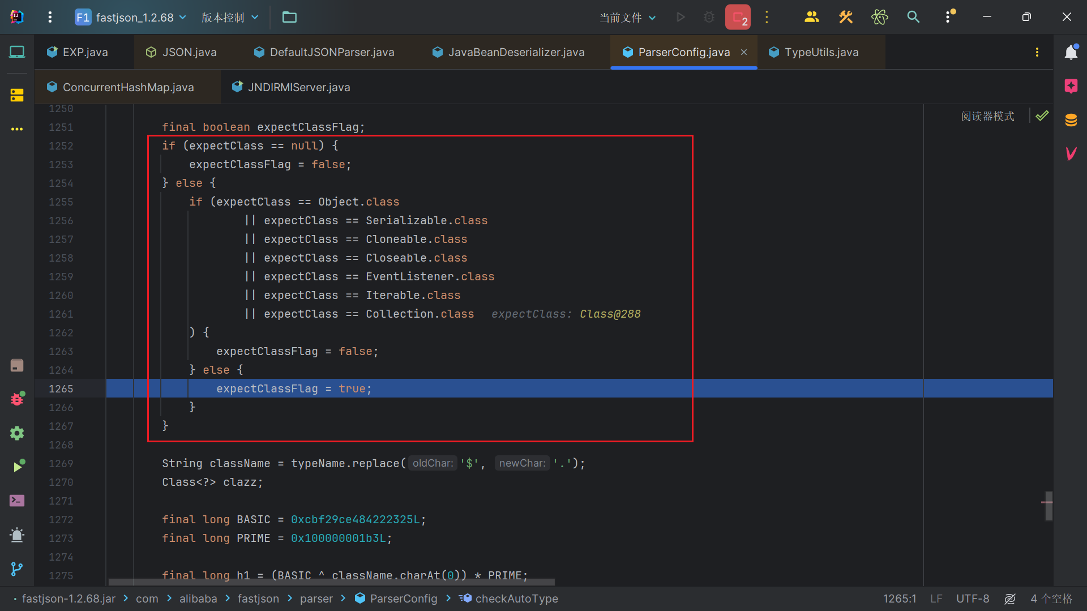This screenshot has height=611, width=1087.
Task: Open Problems alert tool window
Action: coord(17,535)
